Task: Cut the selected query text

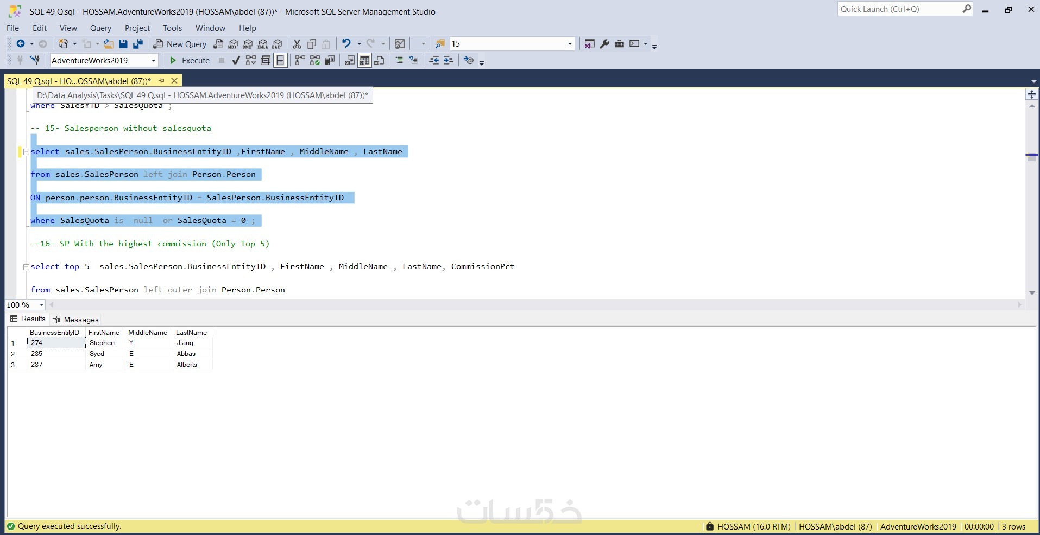Action: pyautogui.click(x=297, y=44)
